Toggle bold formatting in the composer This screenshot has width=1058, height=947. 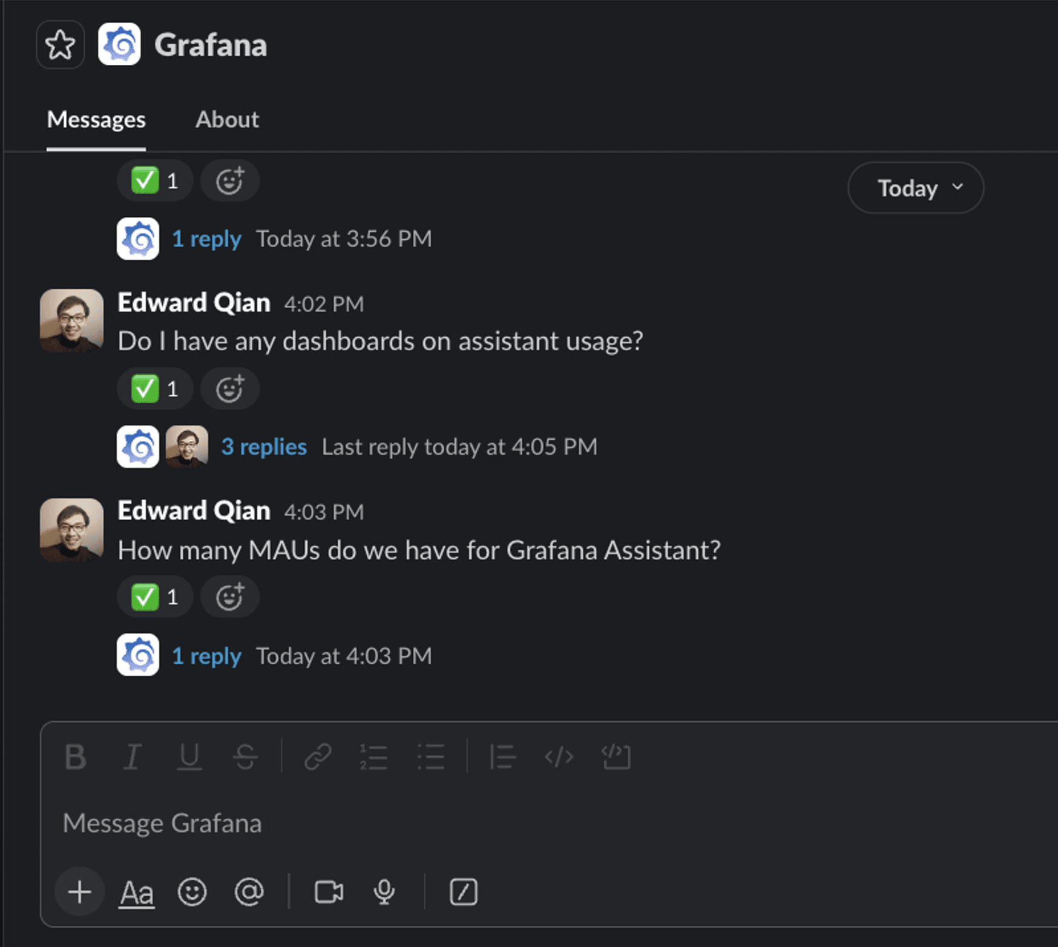75,756
